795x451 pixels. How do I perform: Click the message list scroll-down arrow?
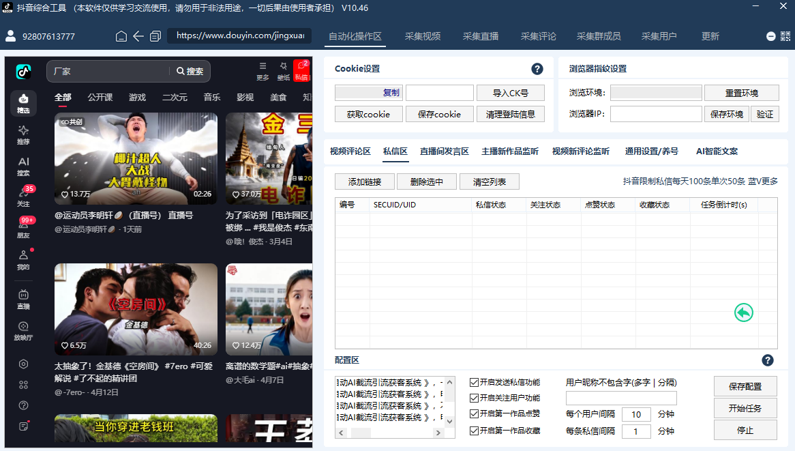450,422
